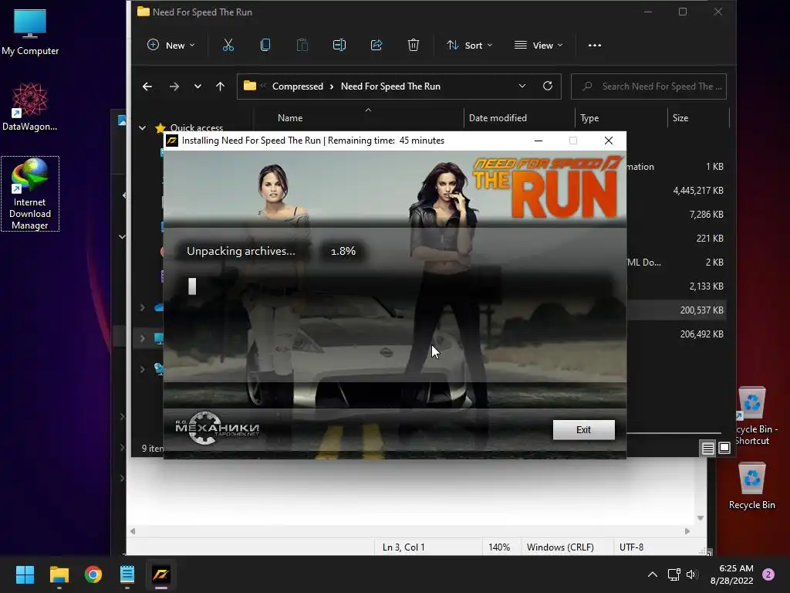Collapse the Quick access tree node
Viewport: 790px width, 593px height.
pos(143,128)
